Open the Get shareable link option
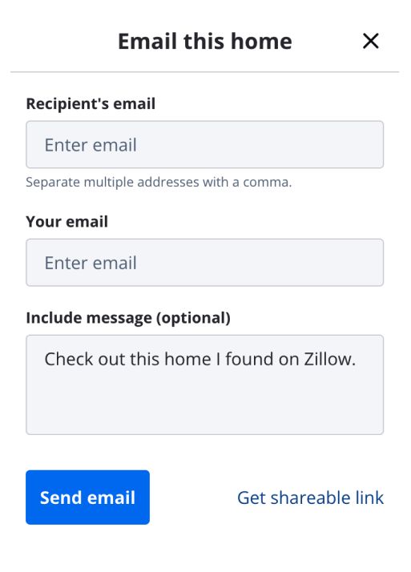 pos(310,497)
